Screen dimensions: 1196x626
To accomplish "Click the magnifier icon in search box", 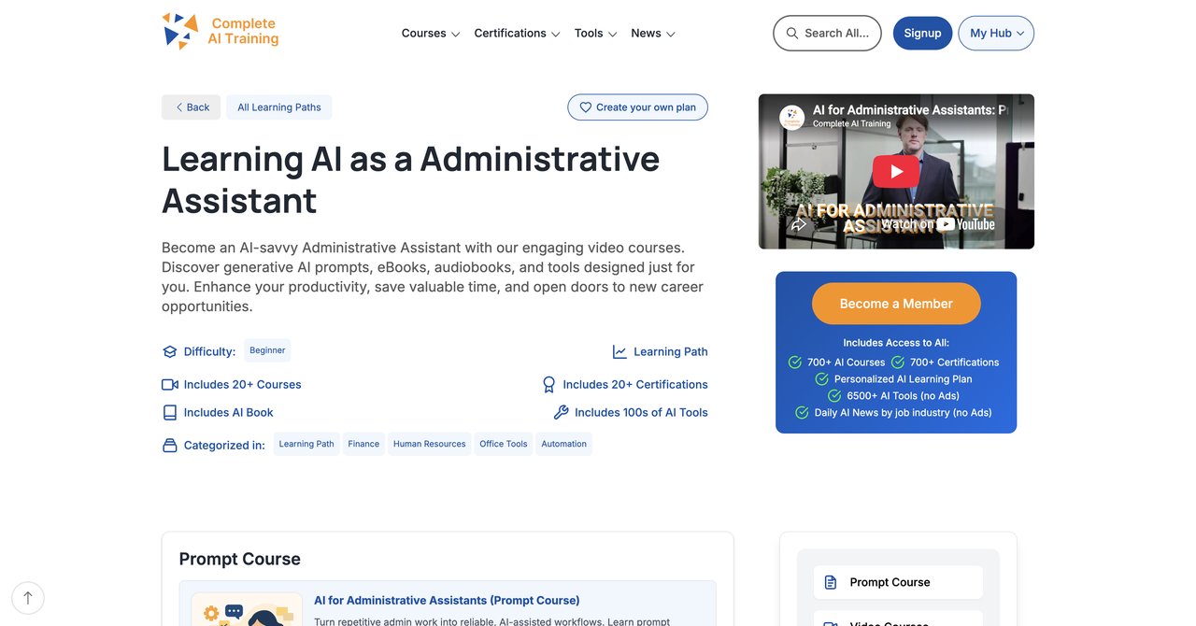I will pos(792,33).
